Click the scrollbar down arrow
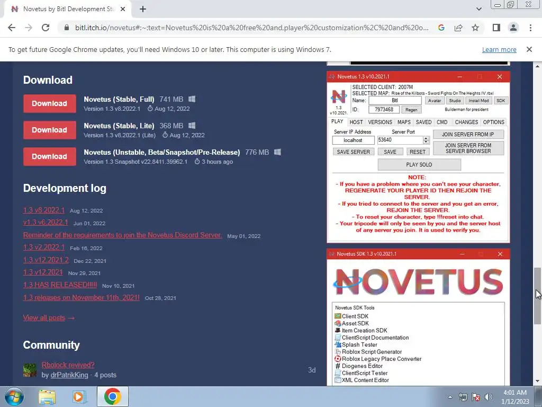 pos(537,382)
